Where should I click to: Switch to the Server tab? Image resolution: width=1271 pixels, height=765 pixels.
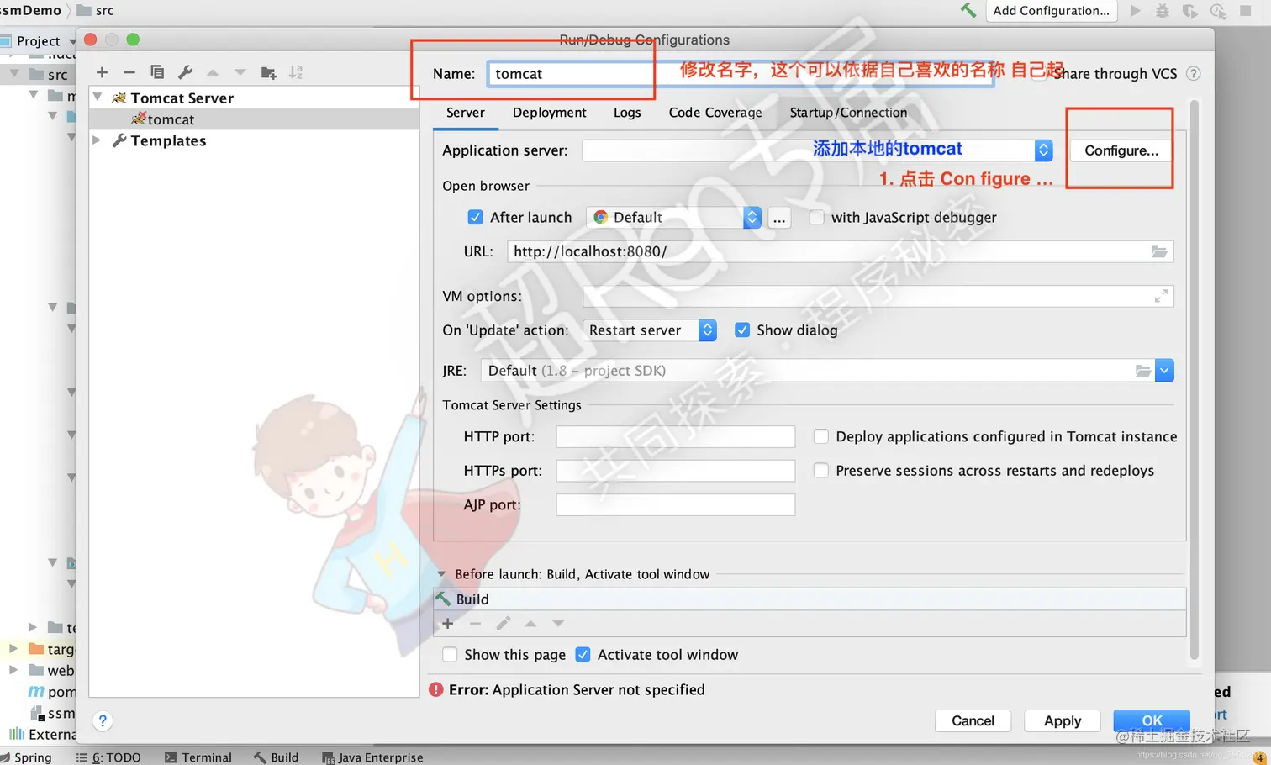point(466,113)
